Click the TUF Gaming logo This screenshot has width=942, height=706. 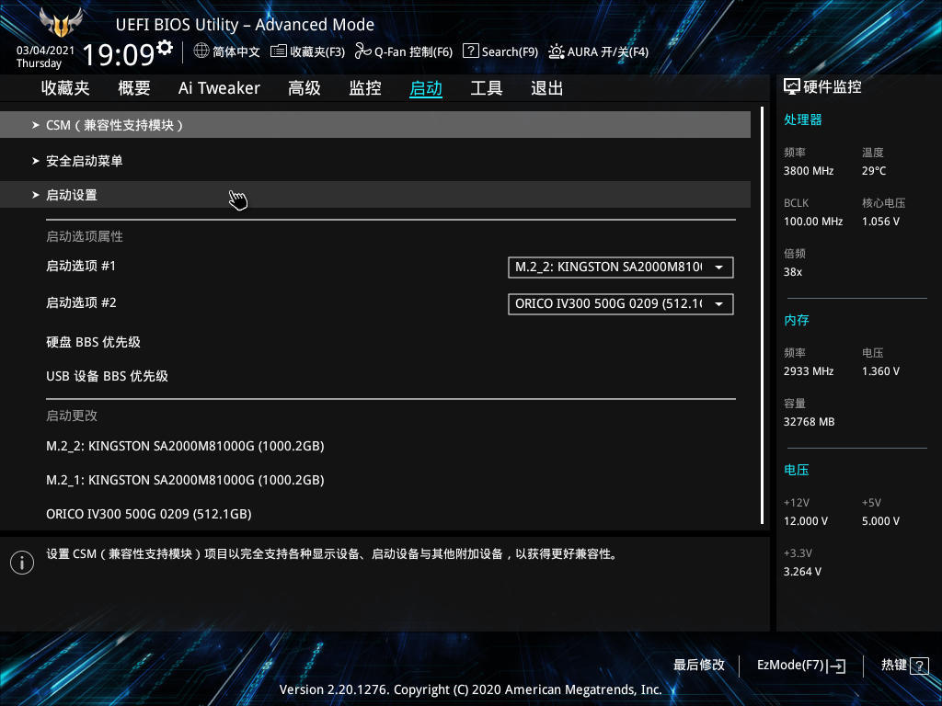(x=57, y=25)
